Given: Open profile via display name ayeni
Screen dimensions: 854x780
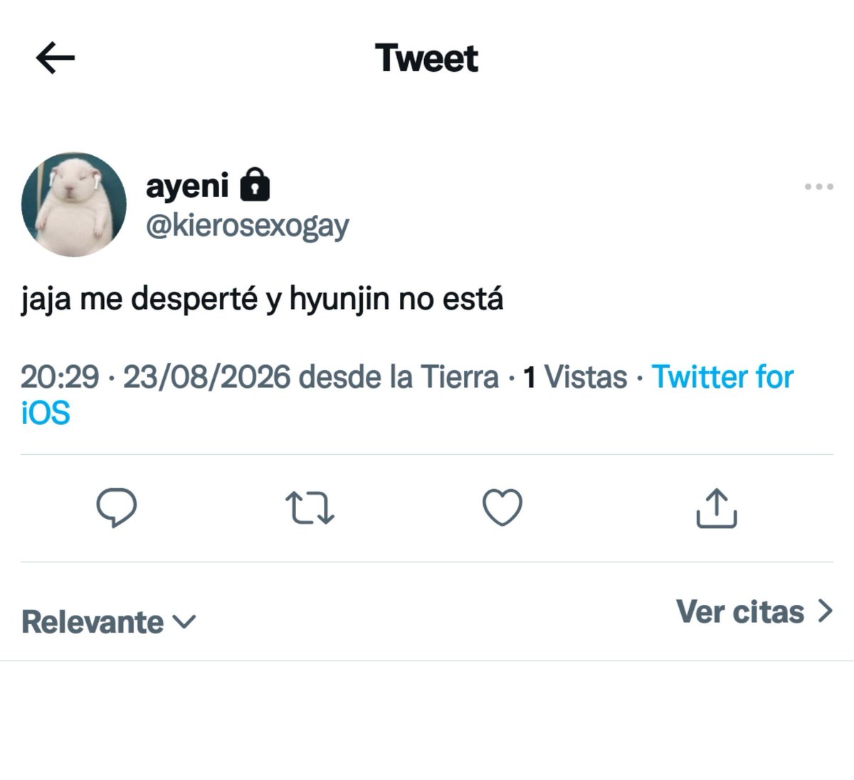Looking at the screenshot, I should coord(187,186).
